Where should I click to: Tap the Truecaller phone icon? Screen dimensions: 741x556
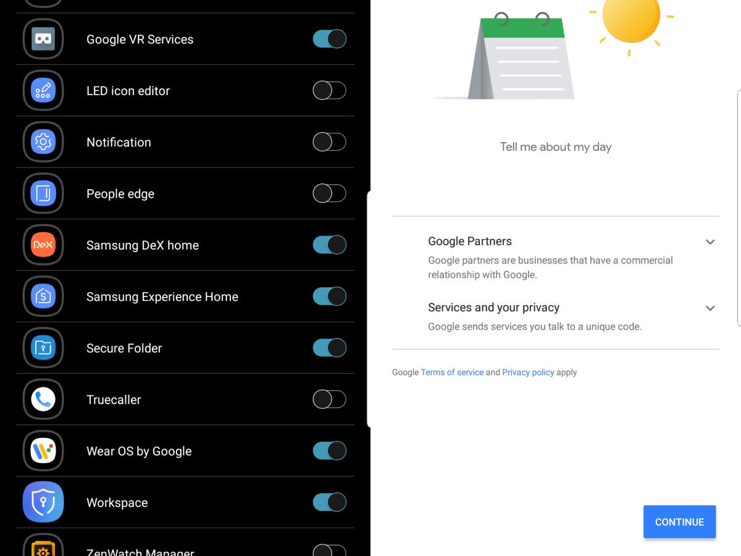click(43, 400)
